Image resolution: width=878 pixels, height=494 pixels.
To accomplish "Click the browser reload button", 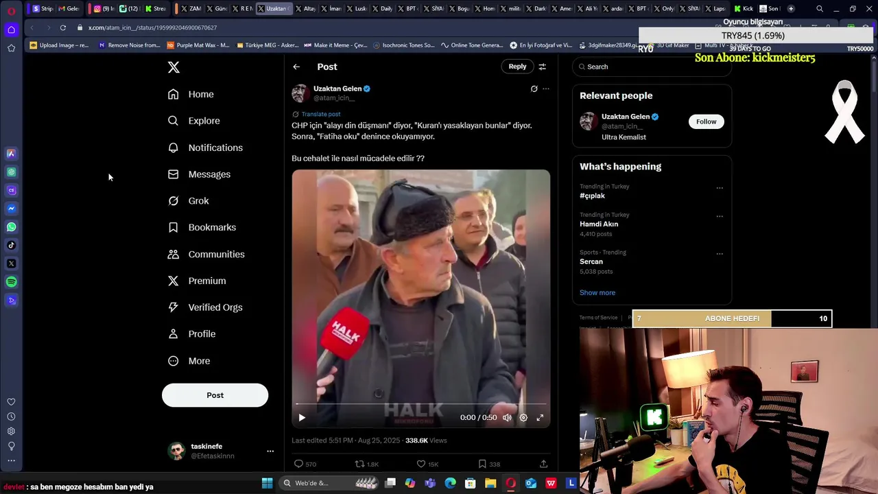I will (x=62, y=27).
